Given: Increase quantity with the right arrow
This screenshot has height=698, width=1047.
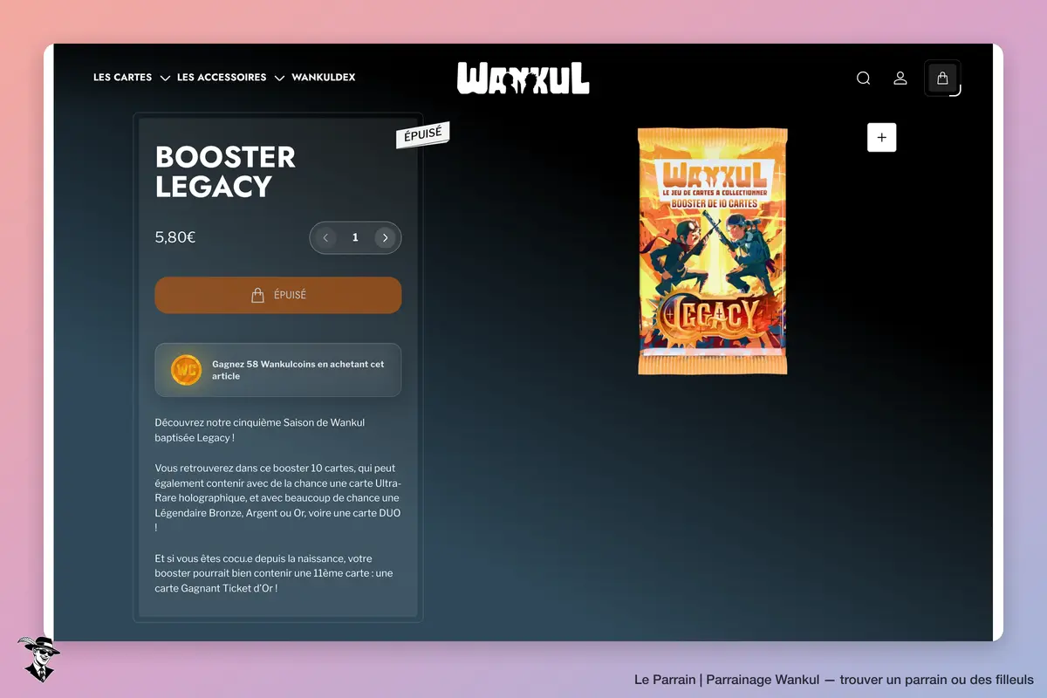Looking at the screenshot, I should [x=385, y=237].
